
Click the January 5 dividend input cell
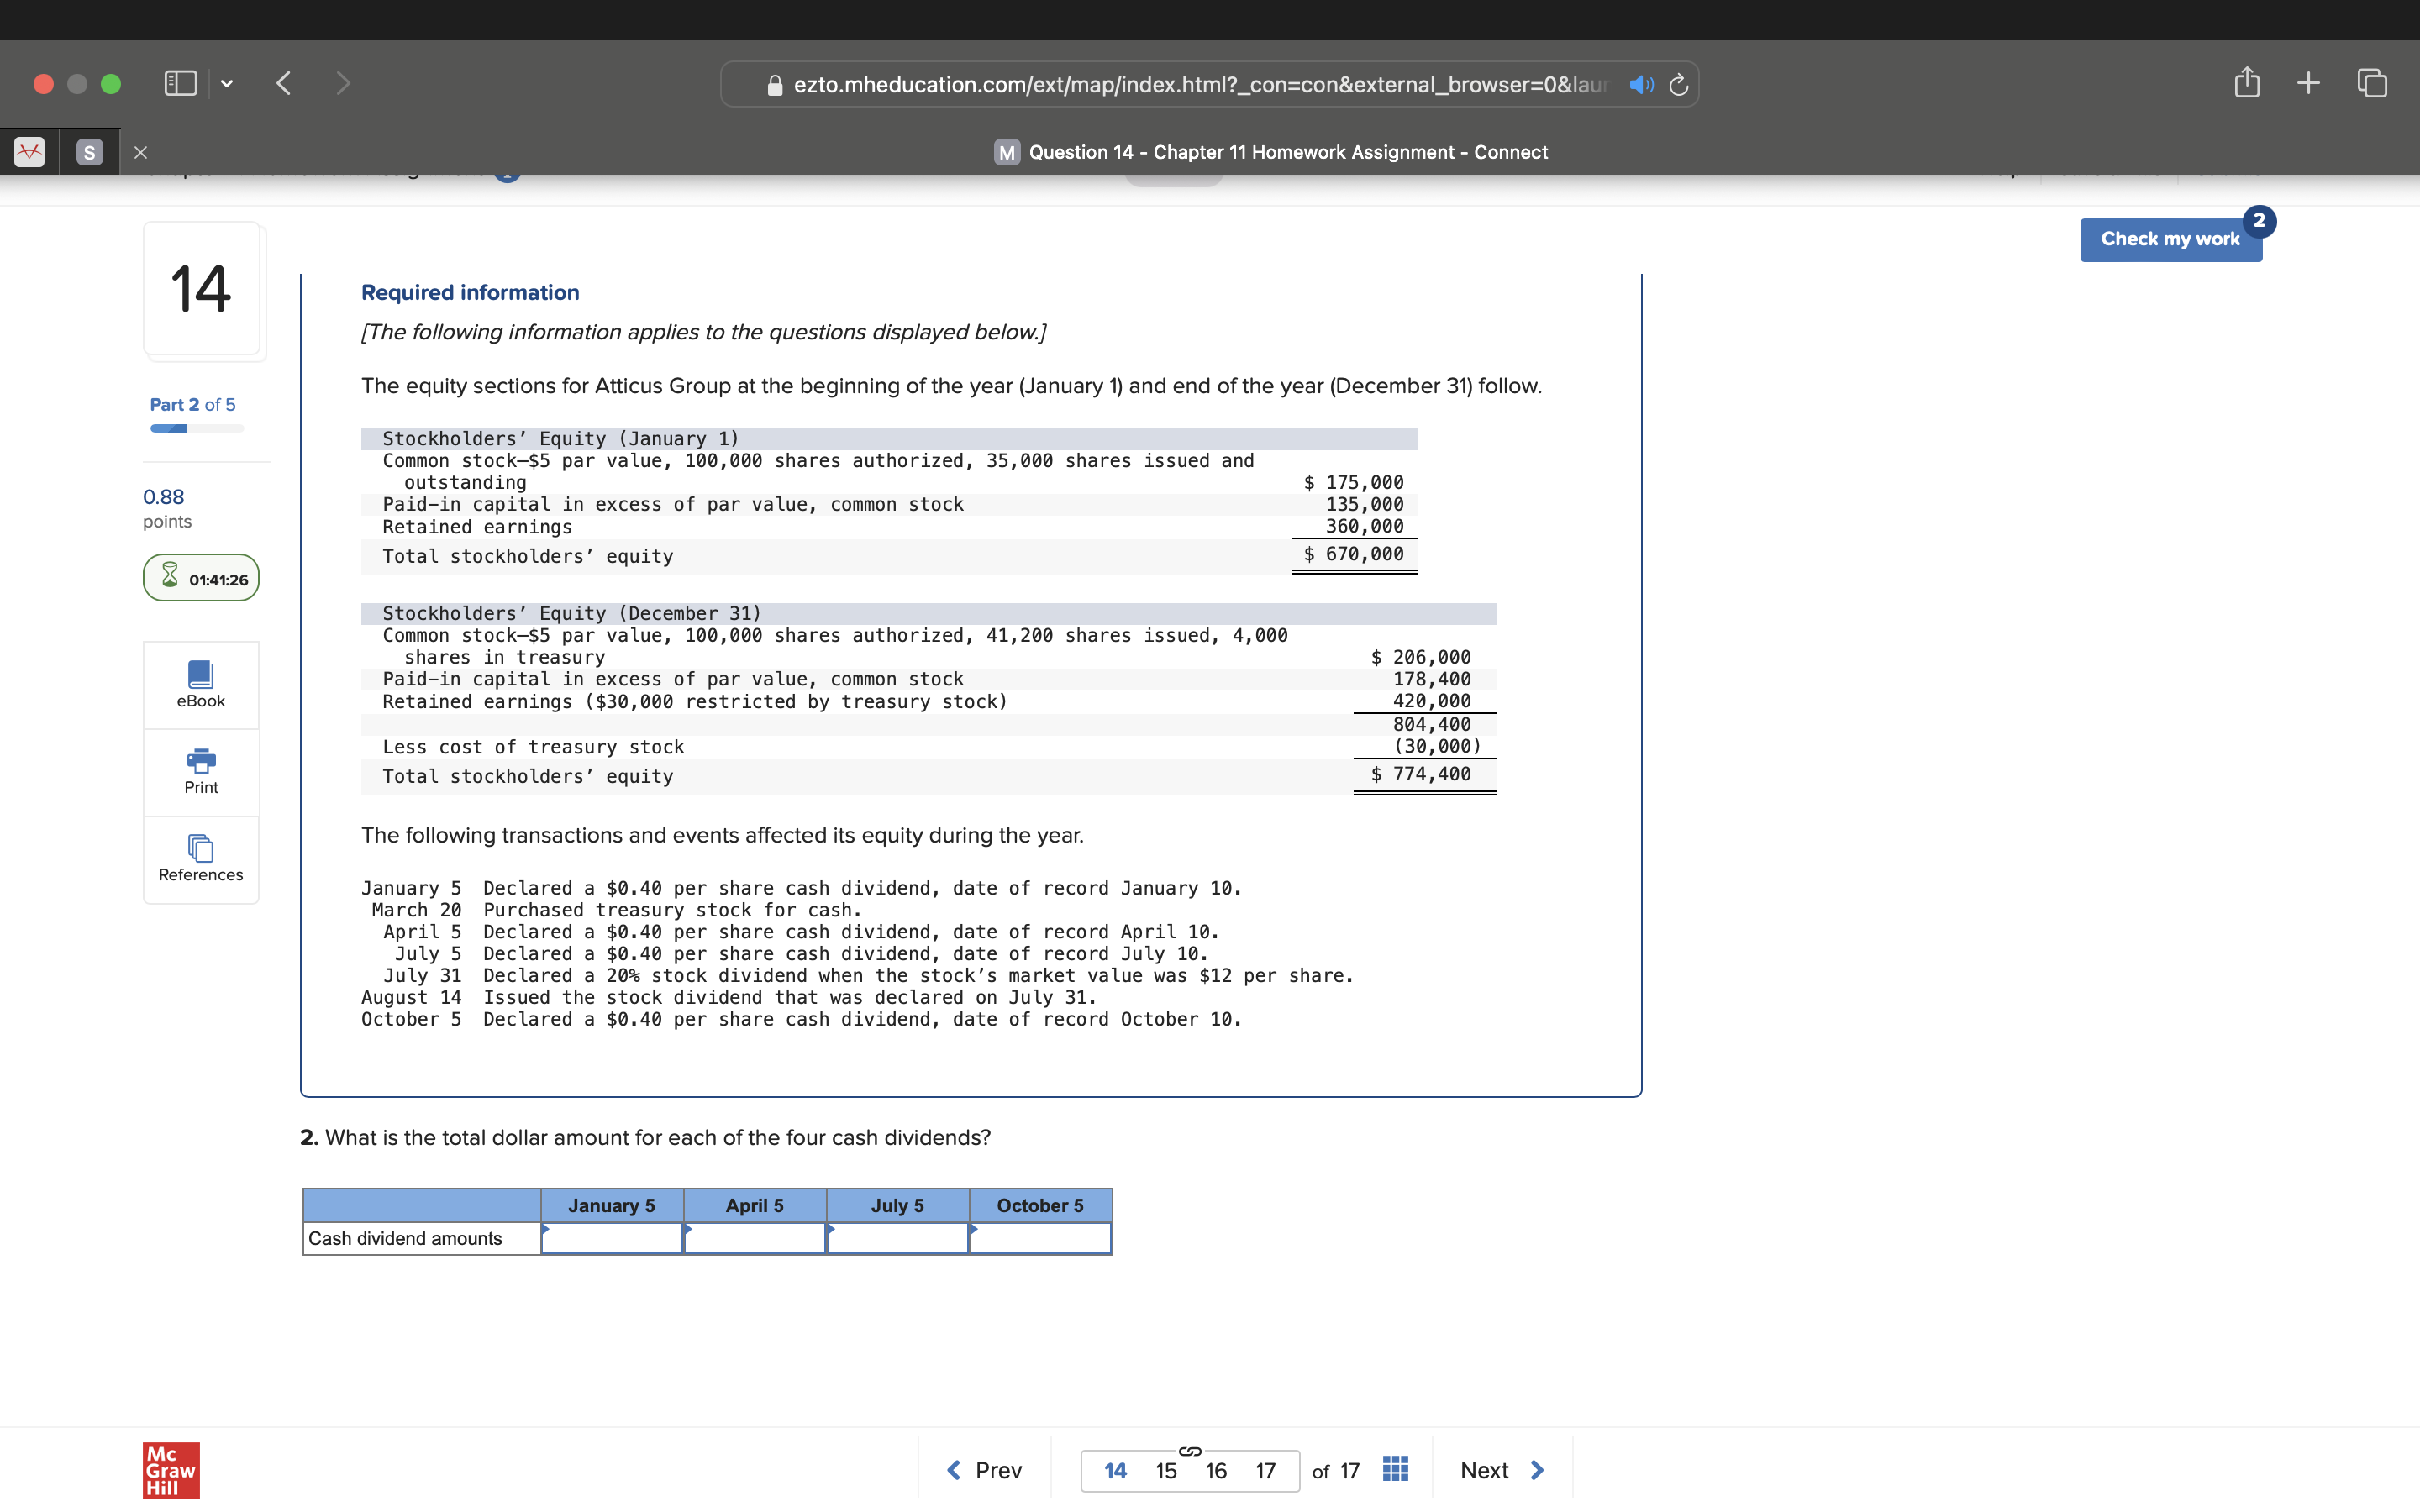(x=612, y=1238)
